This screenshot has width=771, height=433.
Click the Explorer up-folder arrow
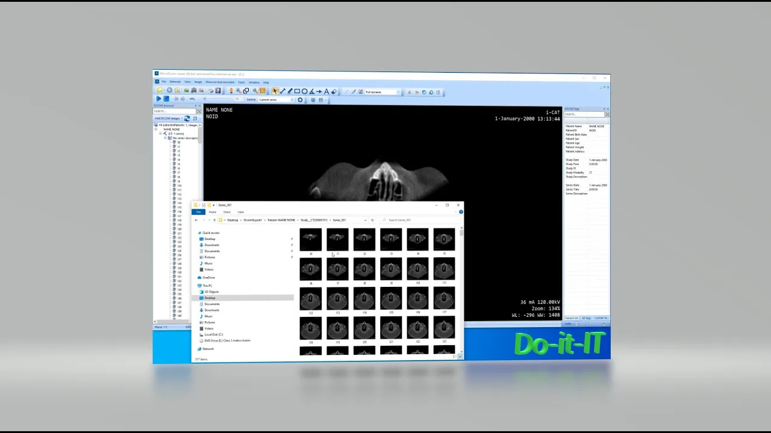coord(214,220)
